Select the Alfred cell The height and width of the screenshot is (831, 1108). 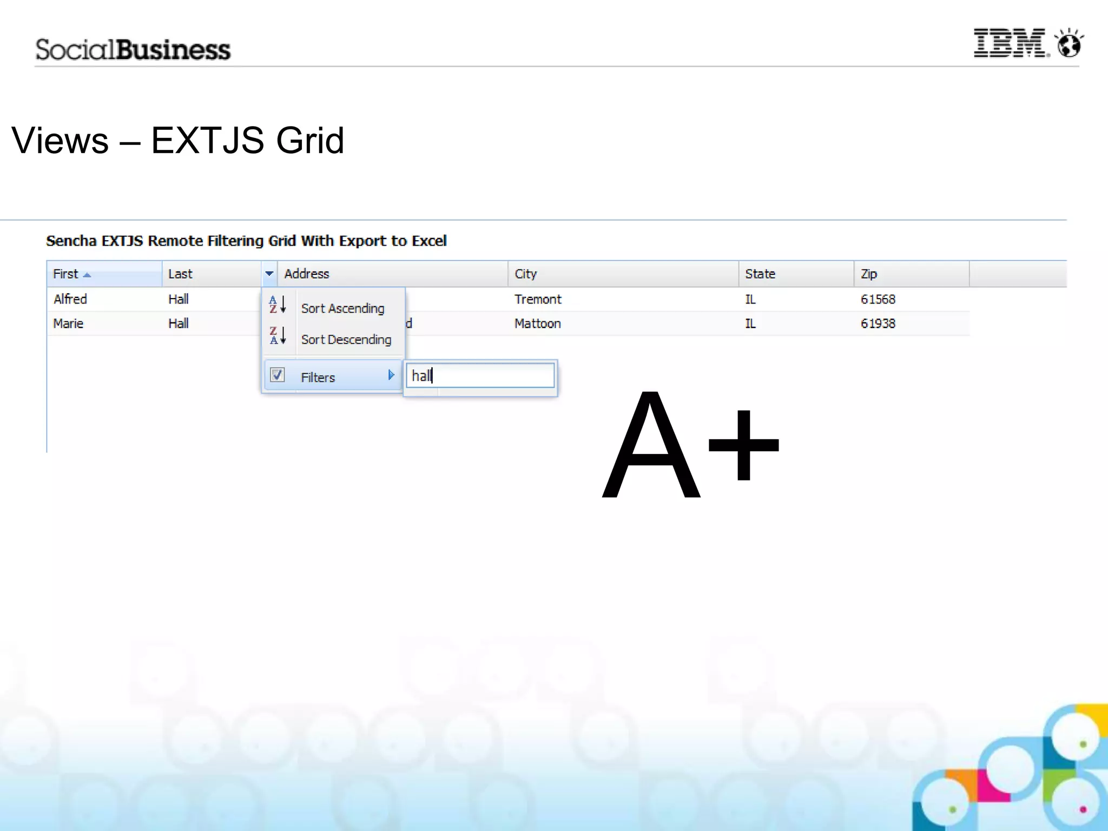click(x=70, y=299)
